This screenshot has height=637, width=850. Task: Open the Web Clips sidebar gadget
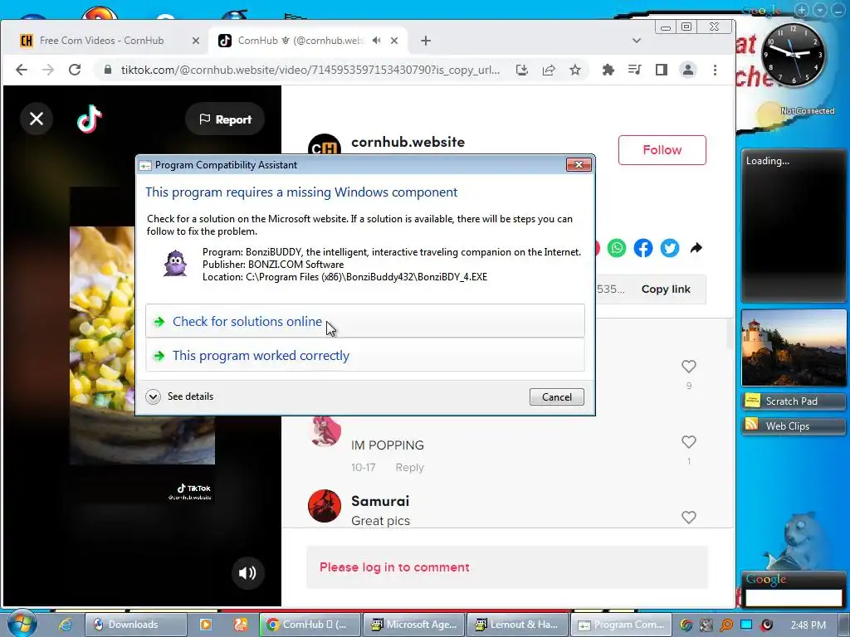(793, 426)
